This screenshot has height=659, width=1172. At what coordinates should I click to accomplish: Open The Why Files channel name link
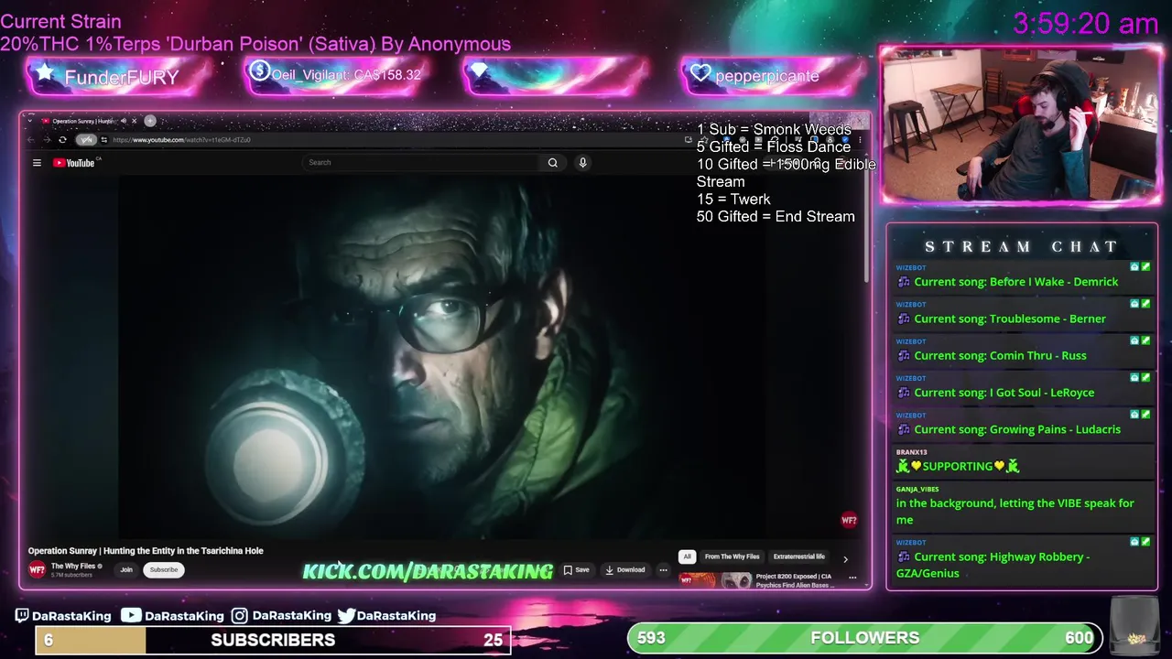tap(77, 566)
